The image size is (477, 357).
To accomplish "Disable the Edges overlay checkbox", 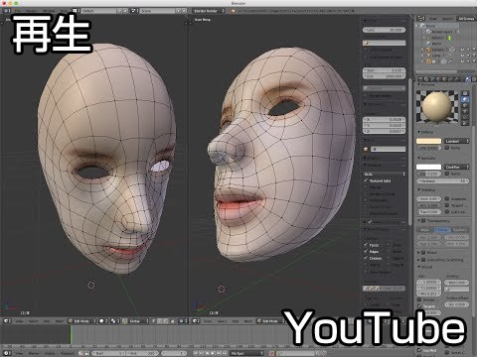I will click(x=366, y=252).
